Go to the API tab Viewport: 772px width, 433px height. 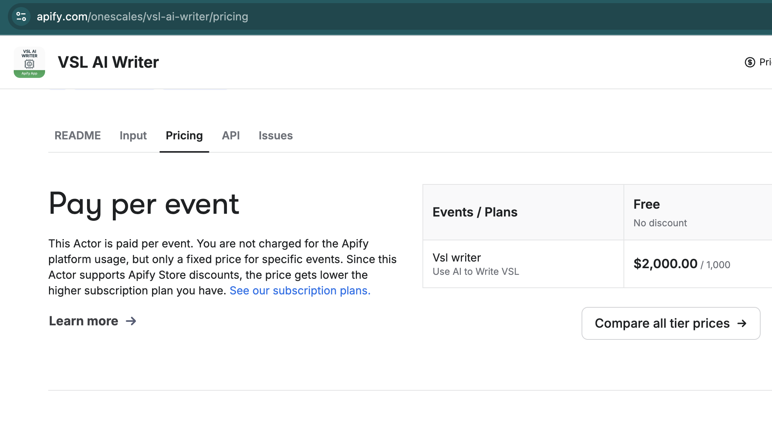pos(230,135)
